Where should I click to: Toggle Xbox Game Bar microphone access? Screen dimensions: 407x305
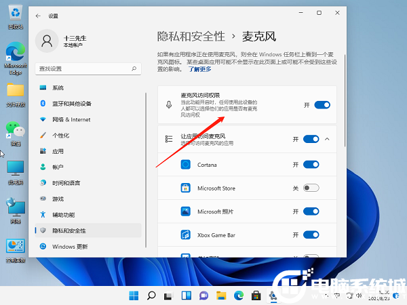click(x=311, y=235)
